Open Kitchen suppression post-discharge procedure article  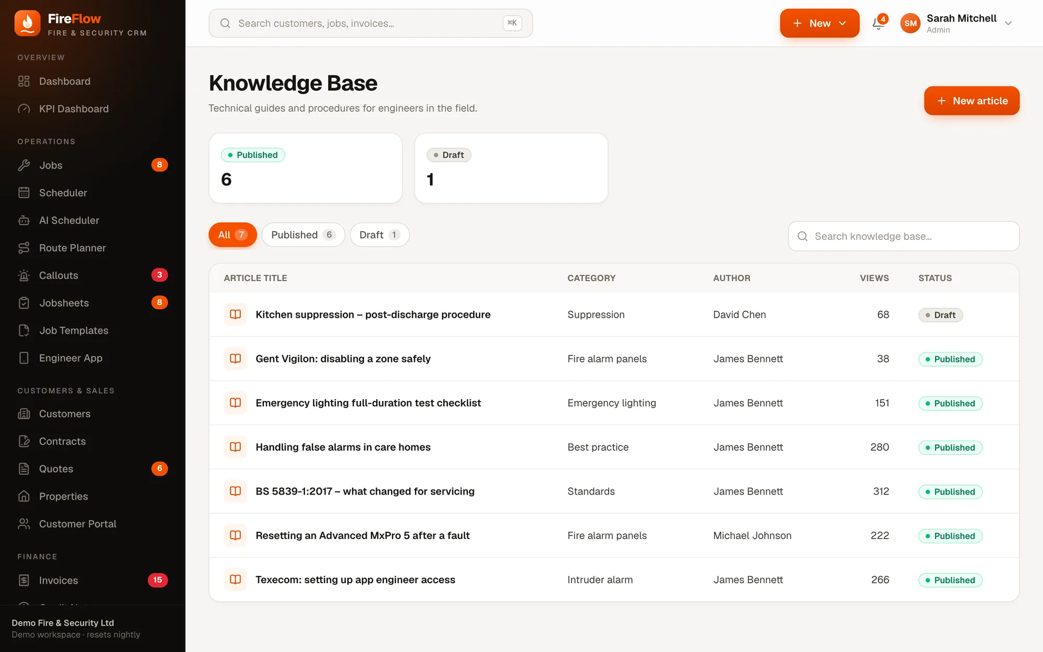point(373,315)
